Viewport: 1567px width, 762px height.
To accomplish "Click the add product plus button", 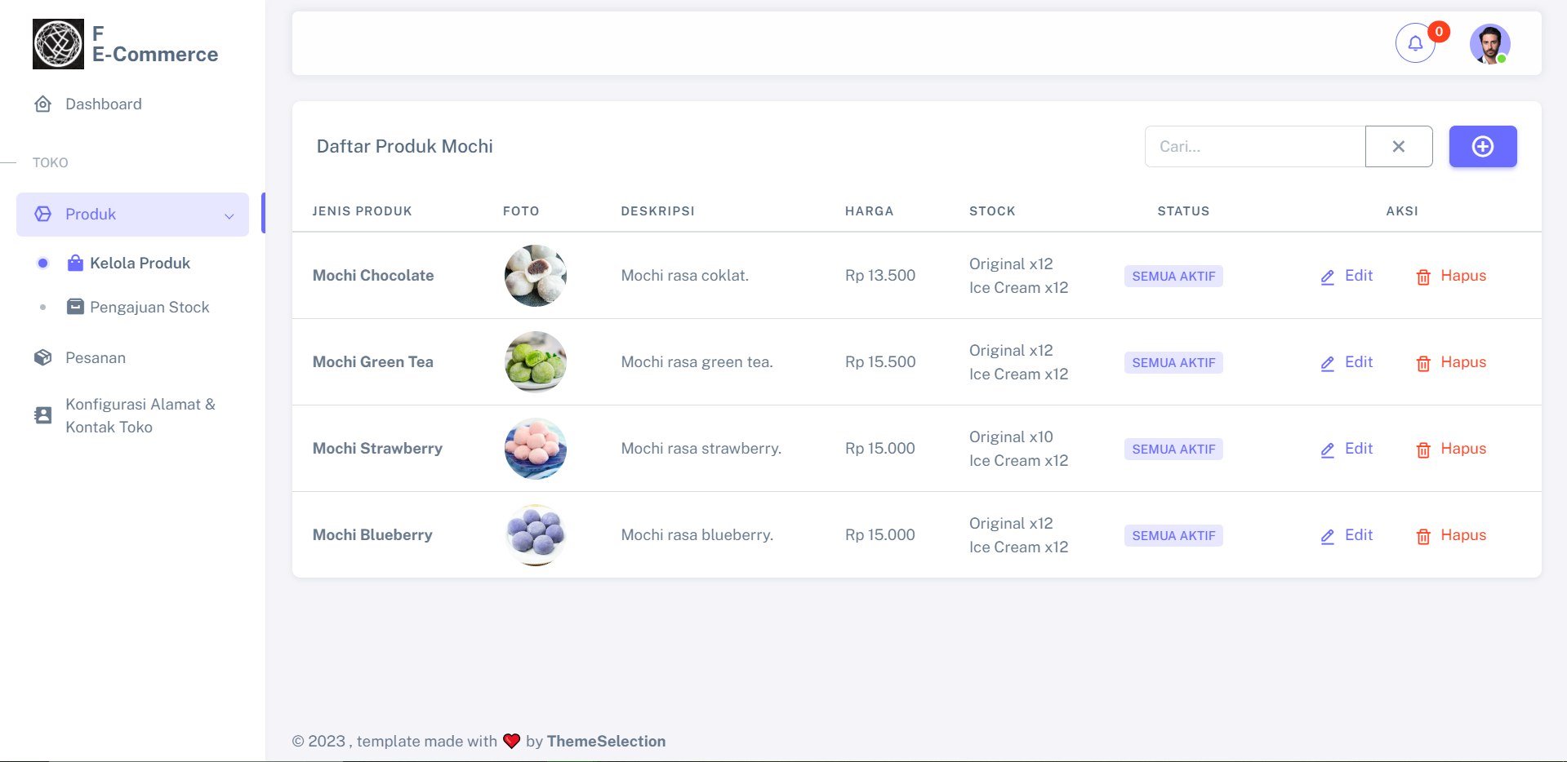I will (x=1482, y=147).
